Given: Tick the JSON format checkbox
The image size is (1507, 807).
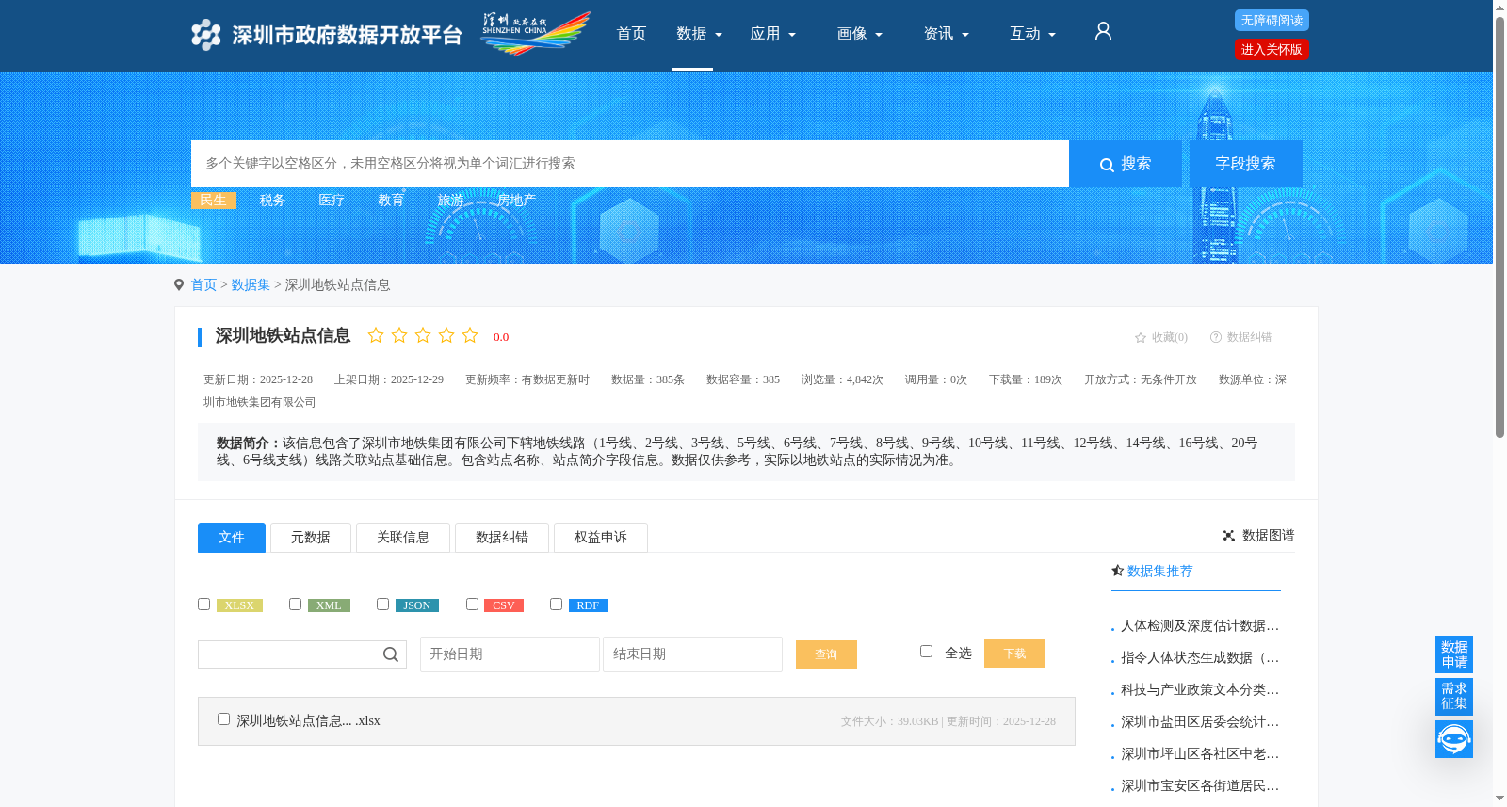Looking at the screenshot, I should tap(382, 604).
